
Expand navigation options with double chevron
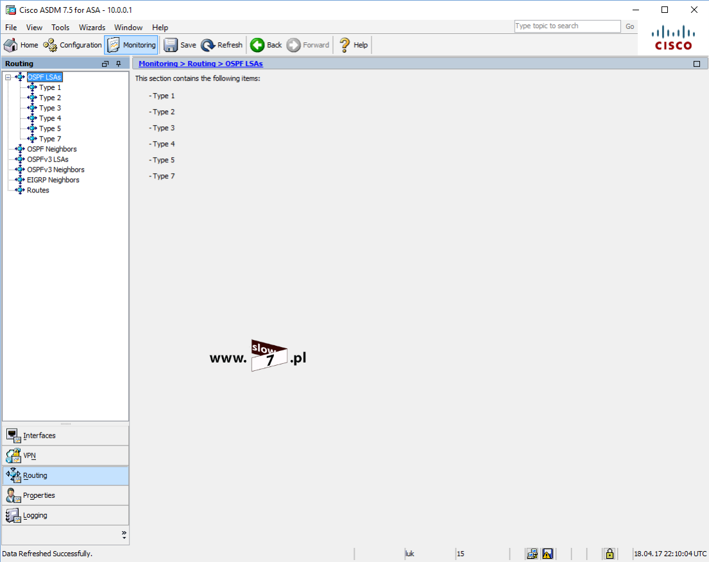[124, 534]
